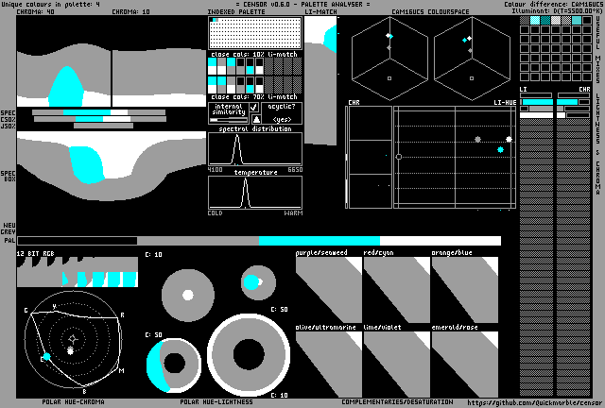Click the github.com/quickmarble/censor link

point(535,402)
